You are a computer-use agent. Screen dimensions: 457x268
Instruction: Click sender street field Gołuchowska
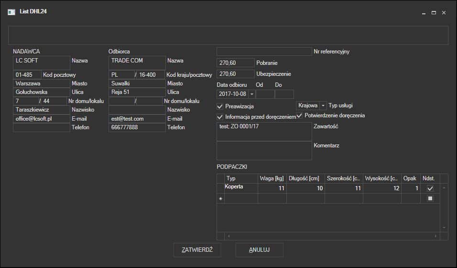click(42, 92)
